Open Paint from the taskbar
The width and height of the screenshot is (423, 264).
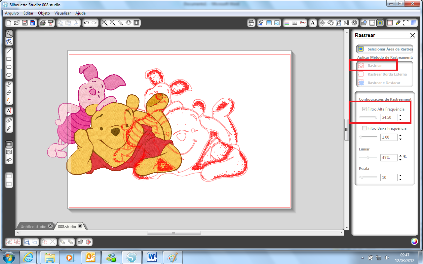(173, 257)
